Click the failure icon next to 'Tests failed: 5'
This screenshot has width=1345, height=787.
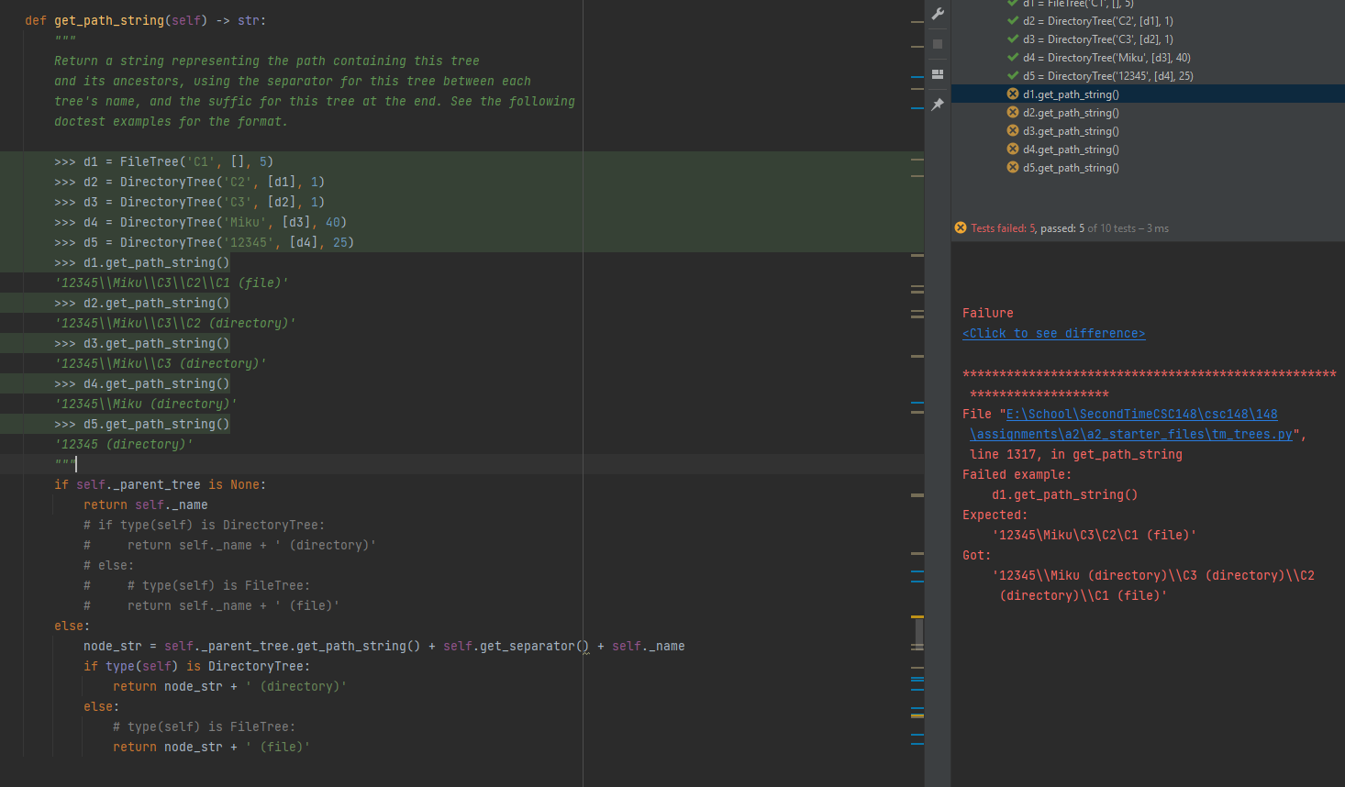[962, 227]
